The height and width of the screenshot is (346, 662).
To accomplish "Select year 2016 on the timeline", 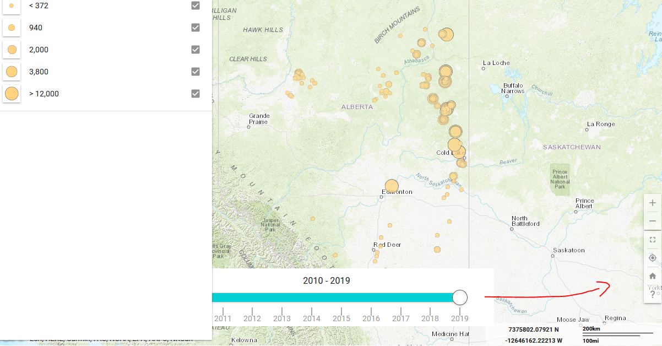I will pos(371,318).
